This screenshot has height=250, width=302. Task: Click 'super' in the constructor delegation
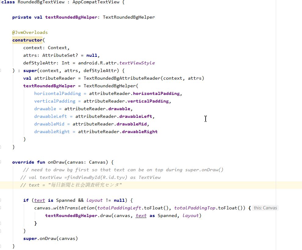pos(30,71)
